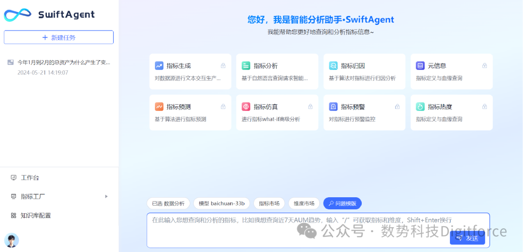Screen dimensions: 523x252
Task: Click the 2024-05-21 14:19:07 timestamp
Action: coord(43,72)
